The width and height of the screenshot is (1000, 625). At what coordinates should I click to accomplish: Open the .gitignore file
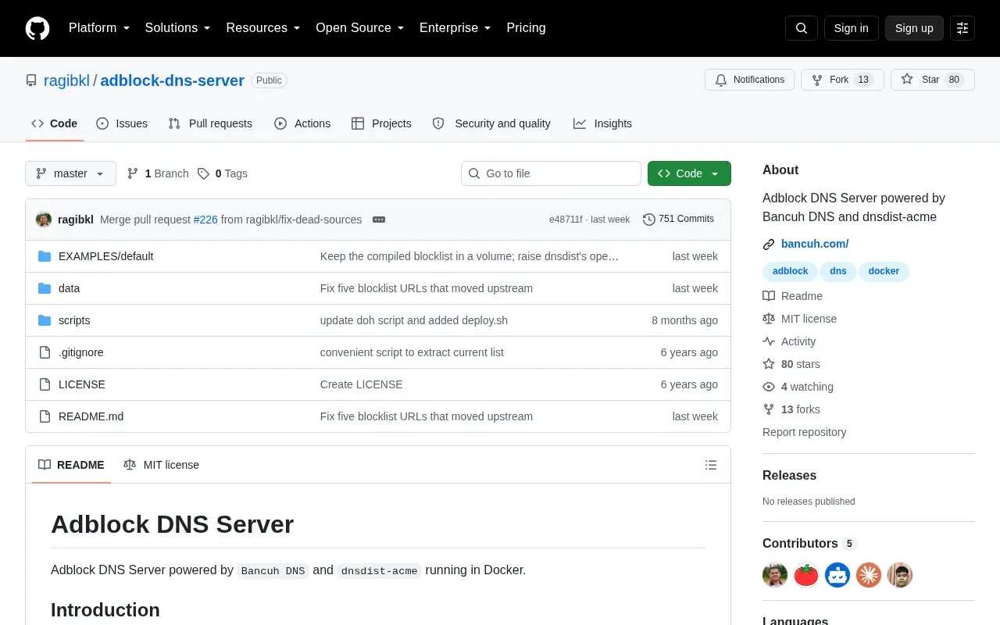[x=80, y=352]
